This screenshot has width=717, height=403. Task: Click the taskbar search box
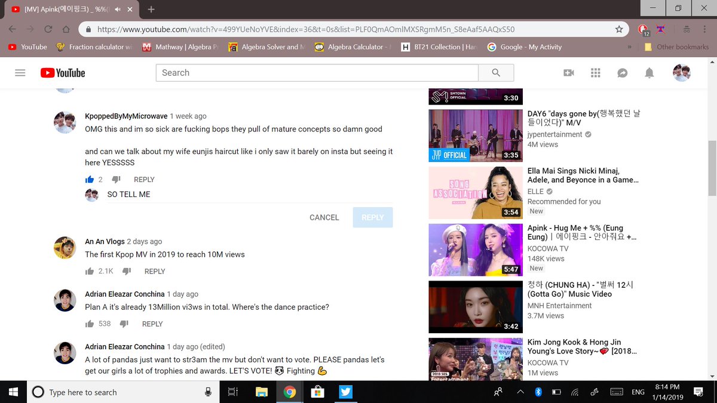tap(123, 392)
